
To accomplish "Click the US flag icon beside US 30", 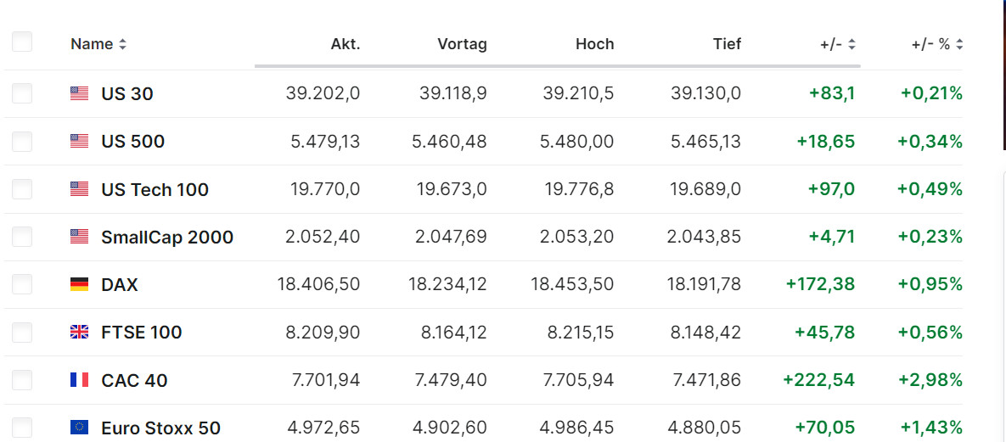I will [79, 94].
